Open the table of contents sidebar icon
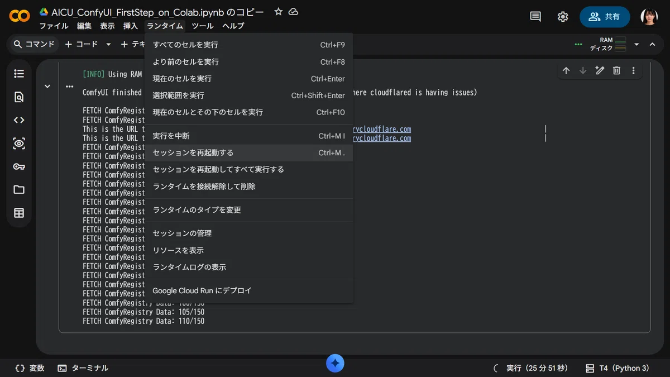The image size is (670, 377). click(x=19, y=74)
